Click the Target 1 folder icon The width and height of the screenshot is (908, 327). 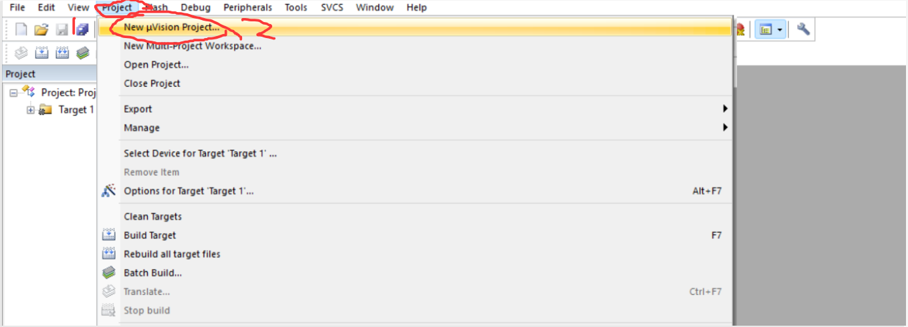47,110
